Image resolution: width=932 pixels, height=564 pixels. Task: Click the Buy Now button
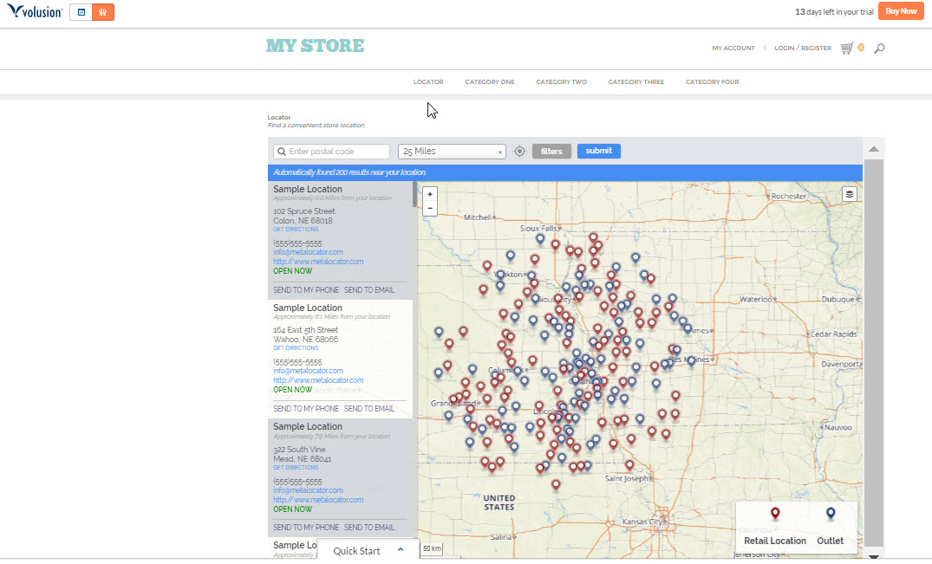pyautogui.click(x=901, y=11)
